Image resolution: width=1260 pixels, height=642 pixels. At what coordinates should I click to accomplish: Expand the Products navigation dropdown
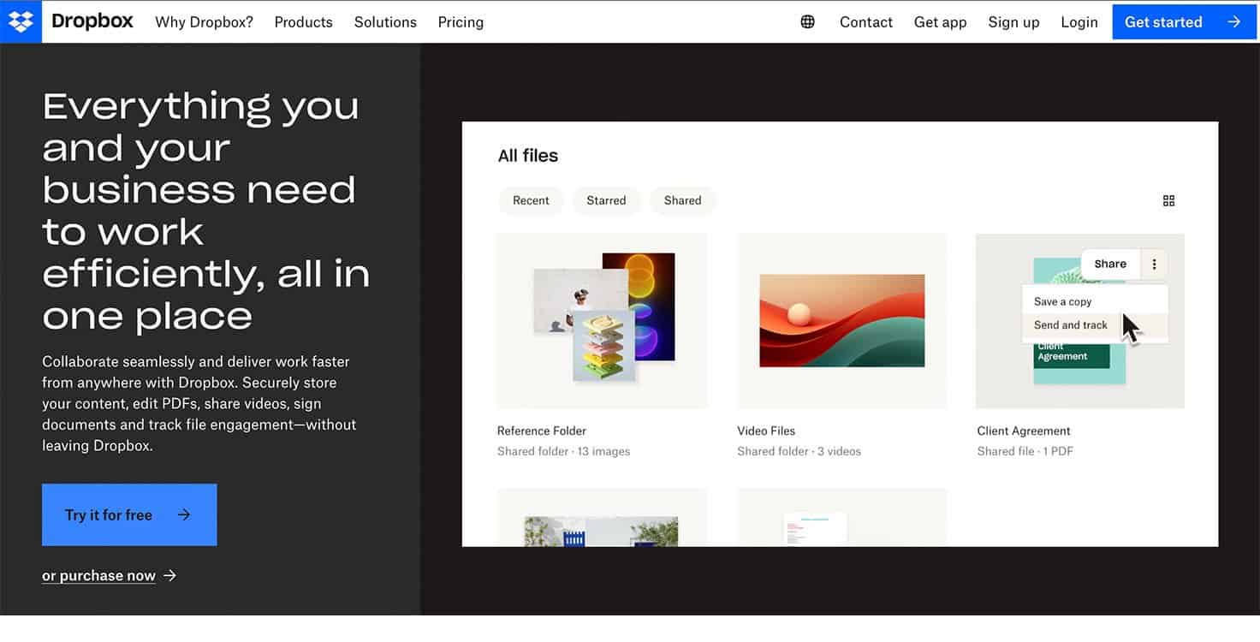(x=303, y=22)
